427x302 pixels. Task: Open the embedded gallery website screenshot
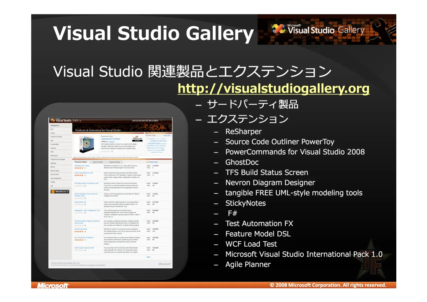click(x=110, y=193)
